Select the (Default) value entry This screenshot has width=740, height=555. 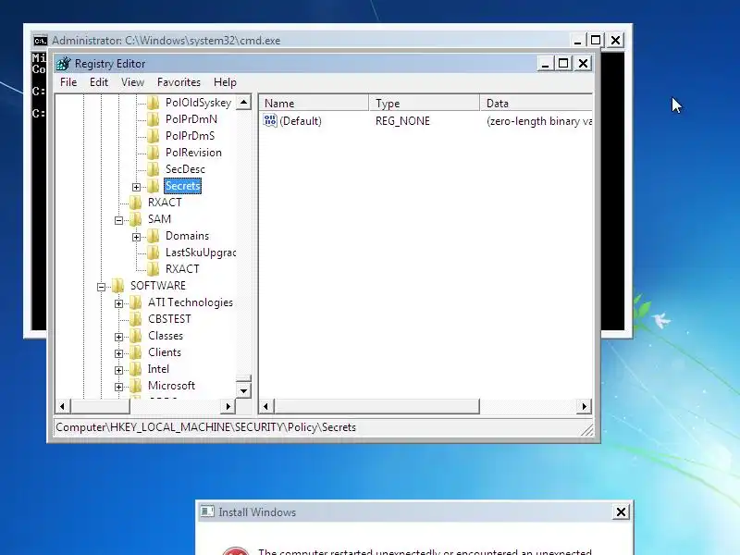(300, 121)
